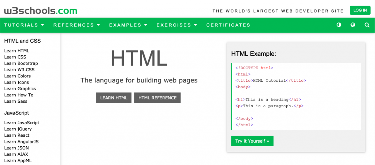Image resolution: width=375 pixels, height=165 pixels.
Task: Click the HTML and CSS sidebar heading
Action: tap(22, 41)
